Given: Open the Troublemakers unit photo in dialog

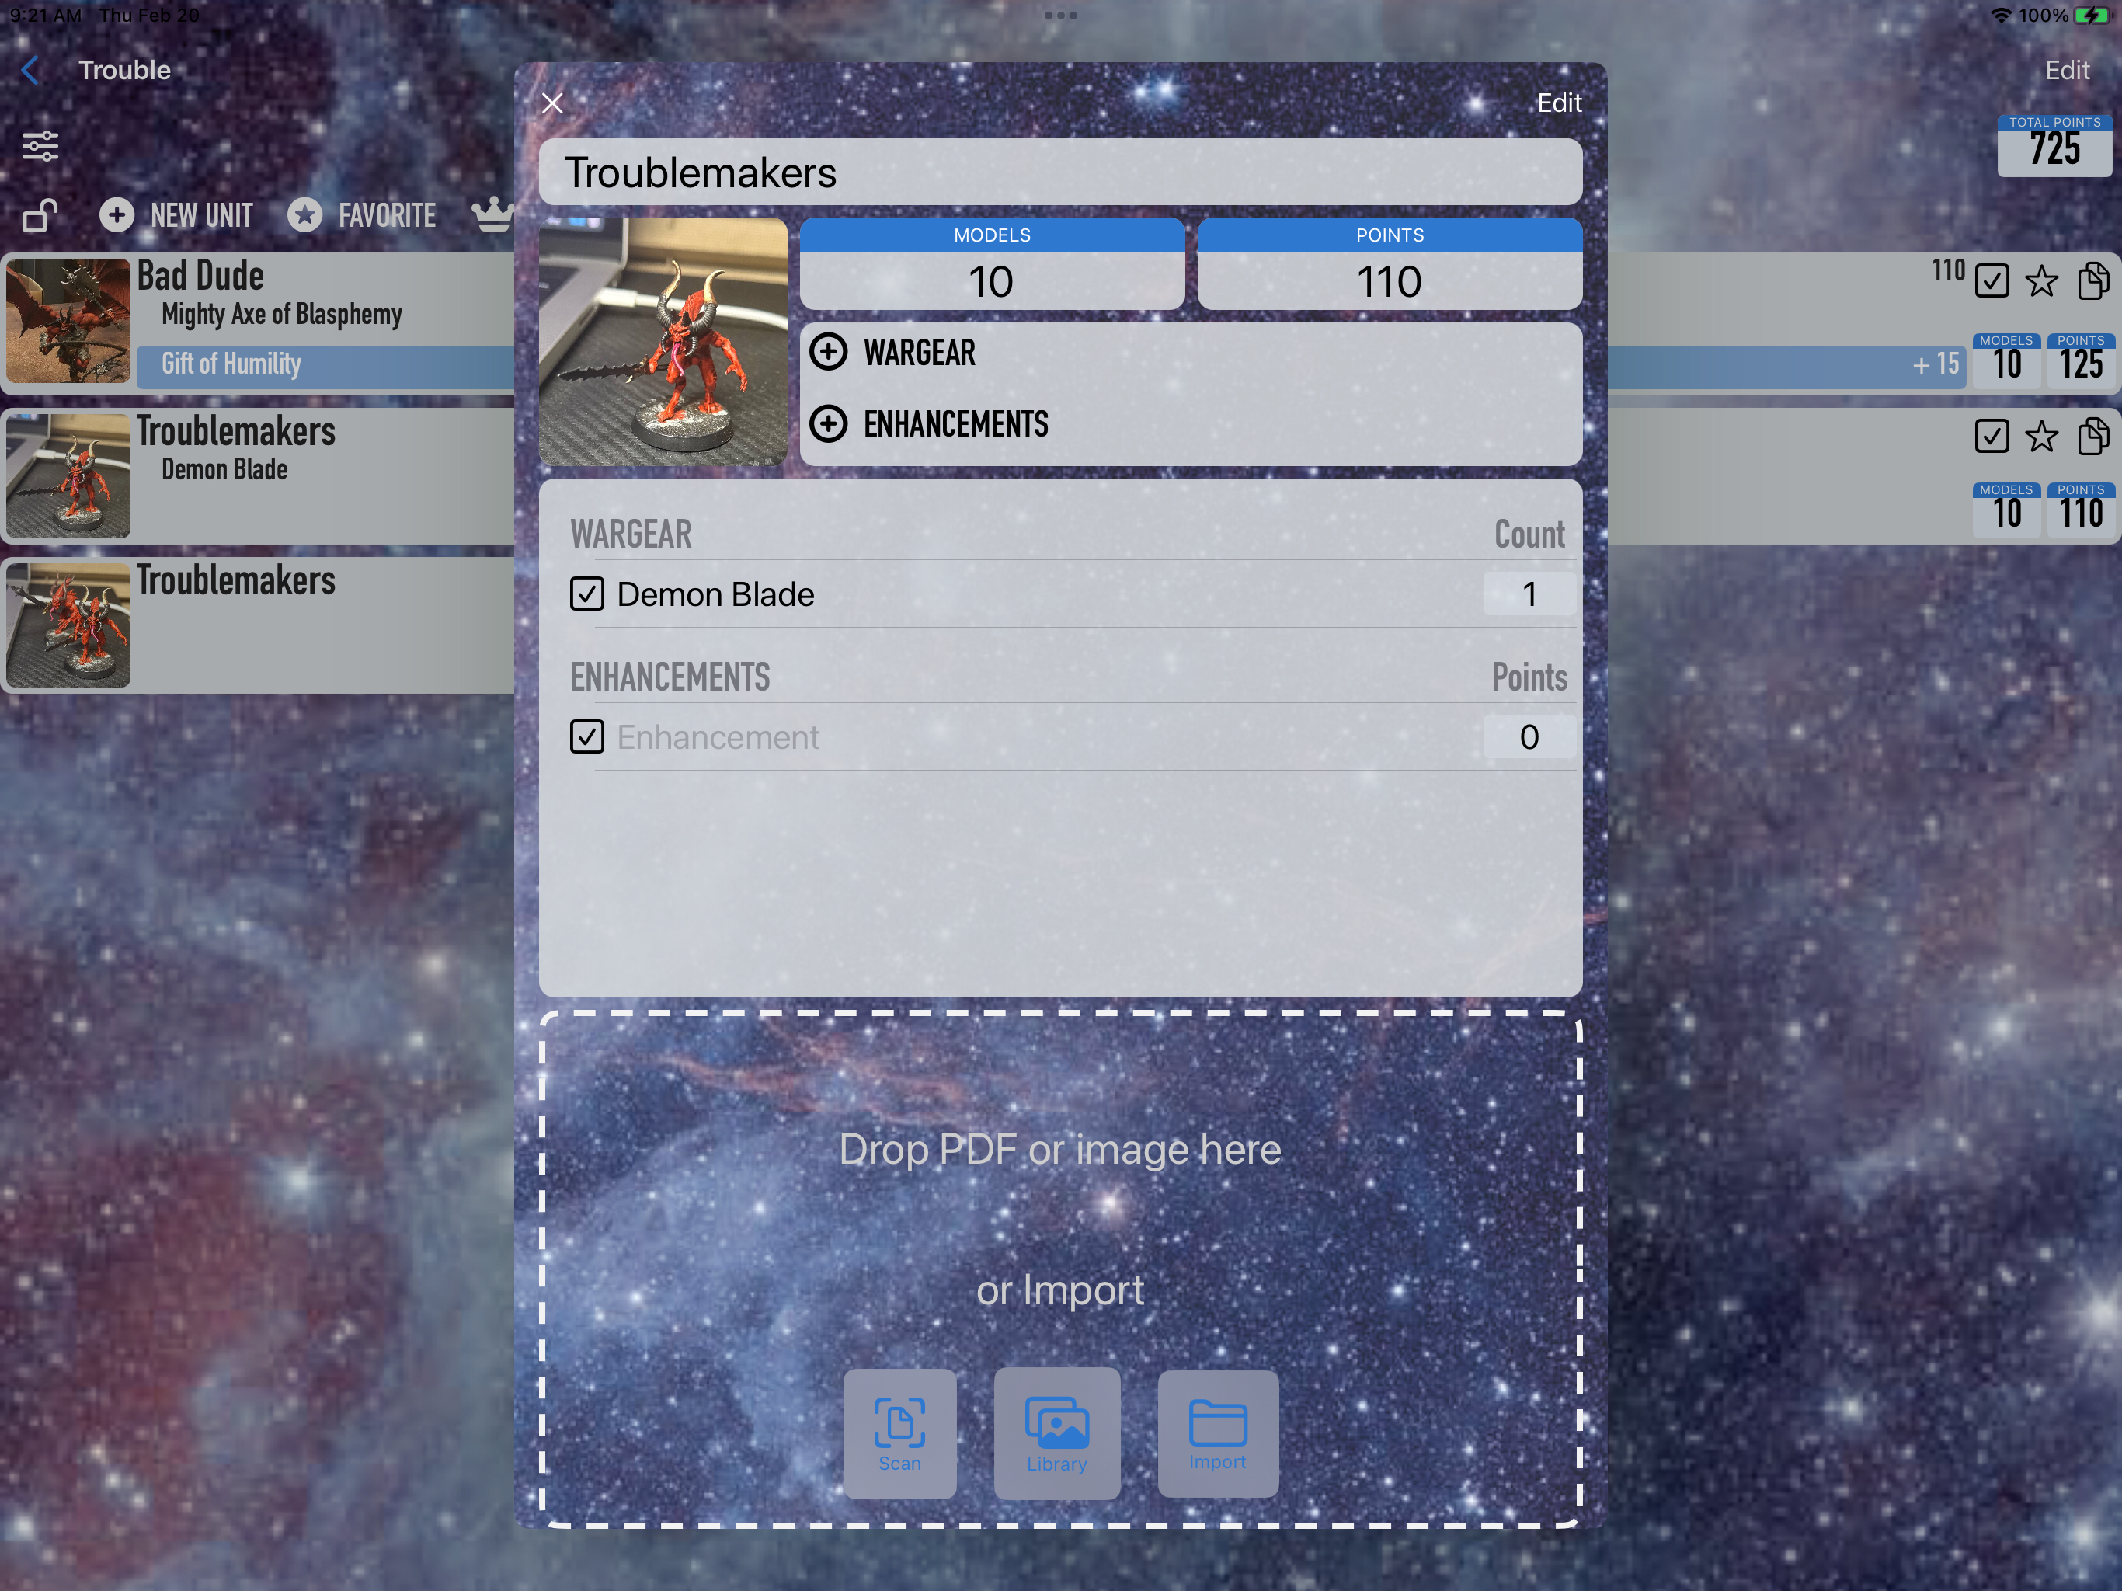Looking at the screenshot, I should click(663, 342).
